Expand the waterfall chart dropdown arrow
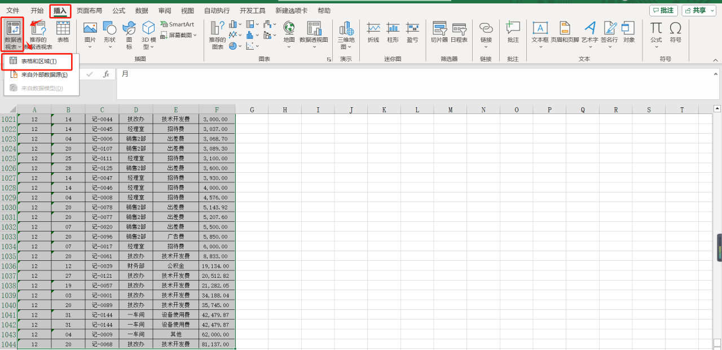The height and width of the screenshot is (350, 722). [274, 24]
